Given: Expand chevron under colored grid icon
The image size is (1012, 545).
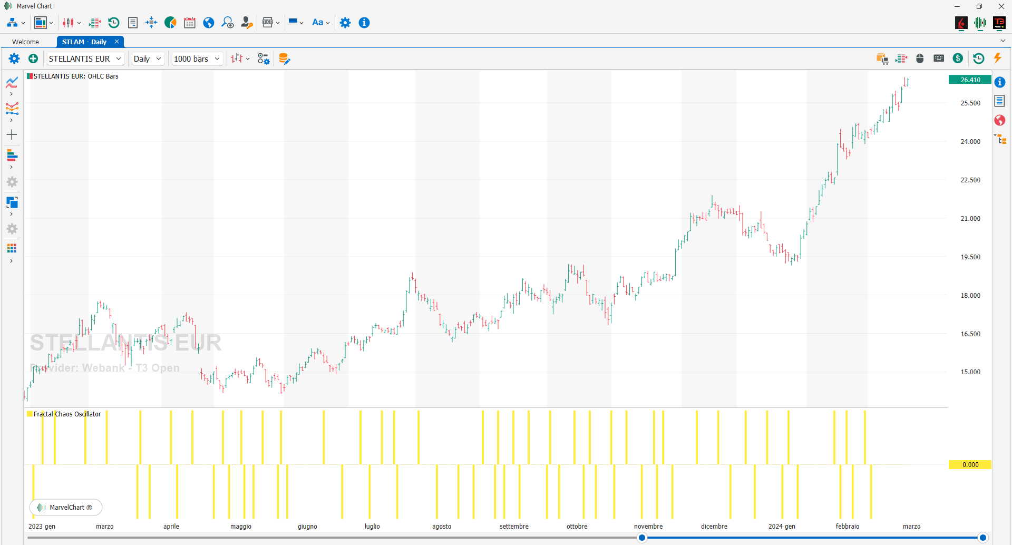Looking at the screenshot, I should tap(12, 261).
